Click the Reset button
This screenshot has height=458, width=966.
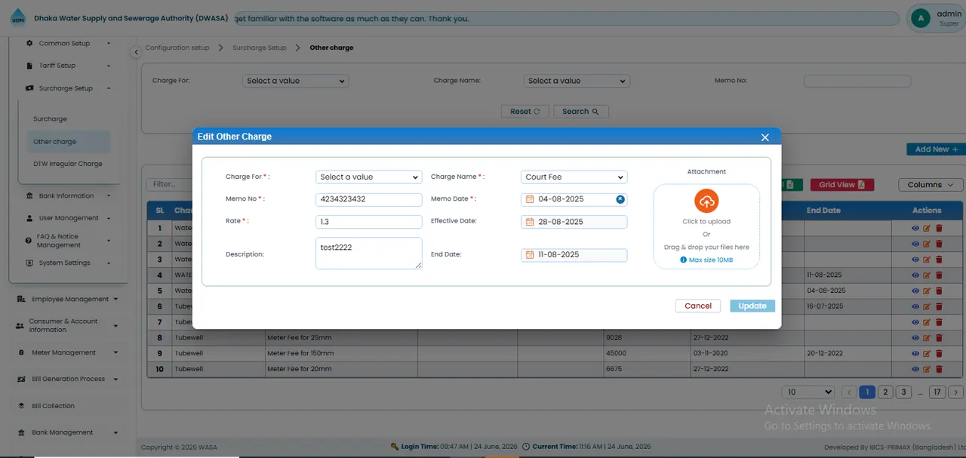(x=525, y=112)
